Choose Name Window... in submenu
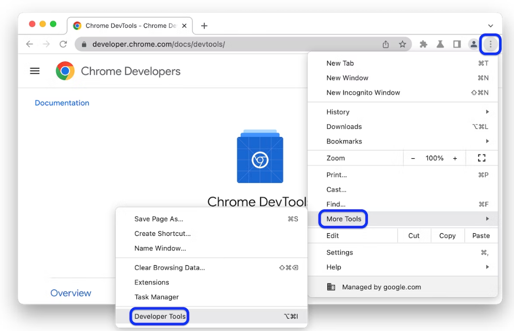 [211, 248]
